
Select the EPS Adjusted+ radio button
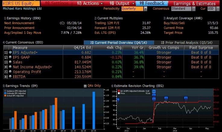[x=10, y=52]
